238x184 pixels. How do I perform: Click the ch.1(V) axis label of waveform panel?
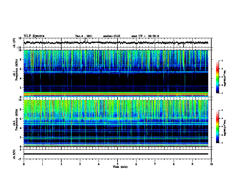coord(14,43)
